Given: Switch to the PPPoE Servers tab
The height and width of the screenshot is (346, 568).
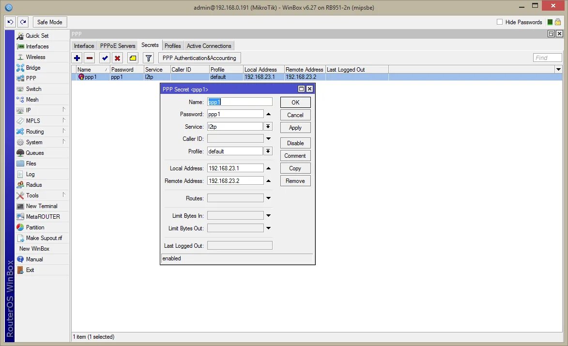Looking at the screenshot, I should [118, 46].
